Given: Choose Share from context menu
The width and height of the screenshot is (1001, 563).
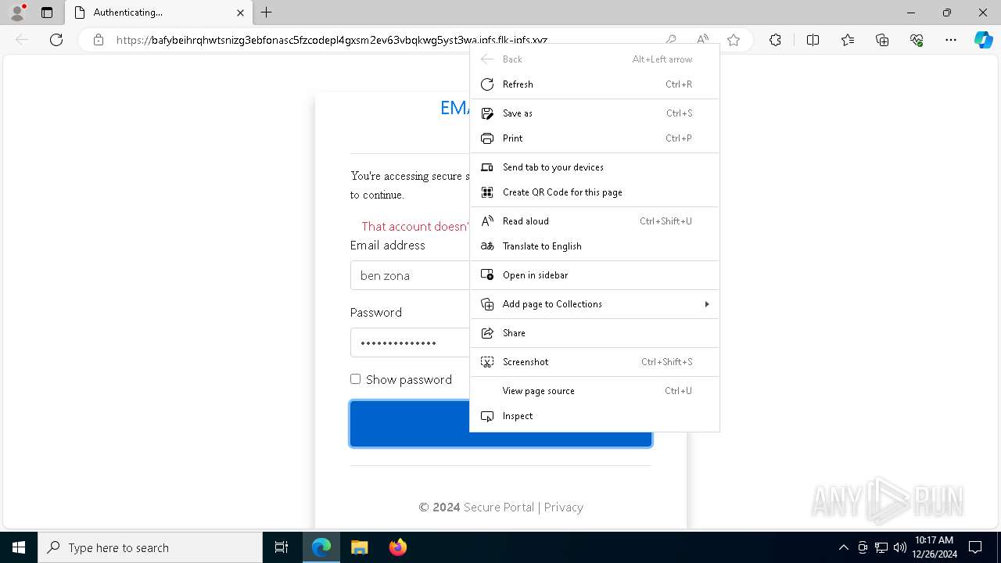Looking at the screenshot, I should [x=594, y=333].
